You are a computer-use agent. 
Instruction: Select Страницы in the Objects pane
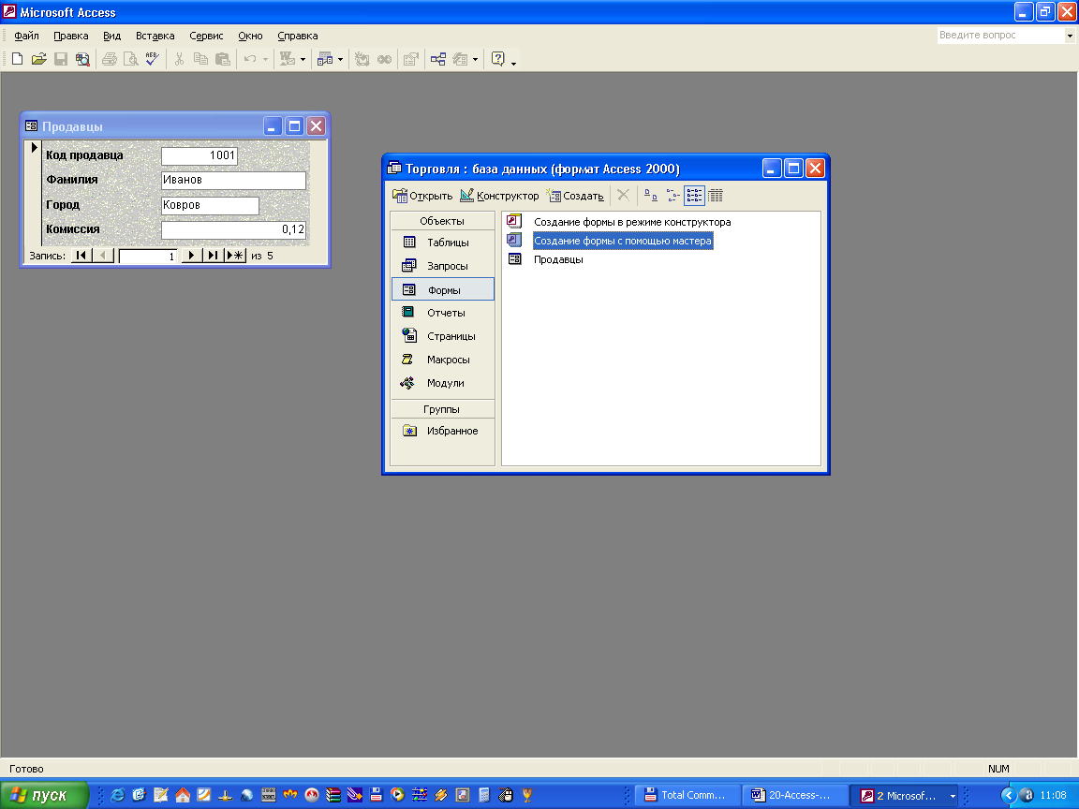pos(442,336)
